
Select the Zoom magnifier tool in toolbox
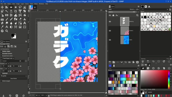[x=6, y=31]
